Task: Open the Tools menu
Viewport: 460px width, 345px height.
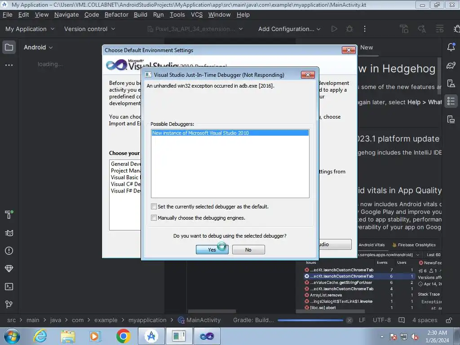Action: coord(177,15)
